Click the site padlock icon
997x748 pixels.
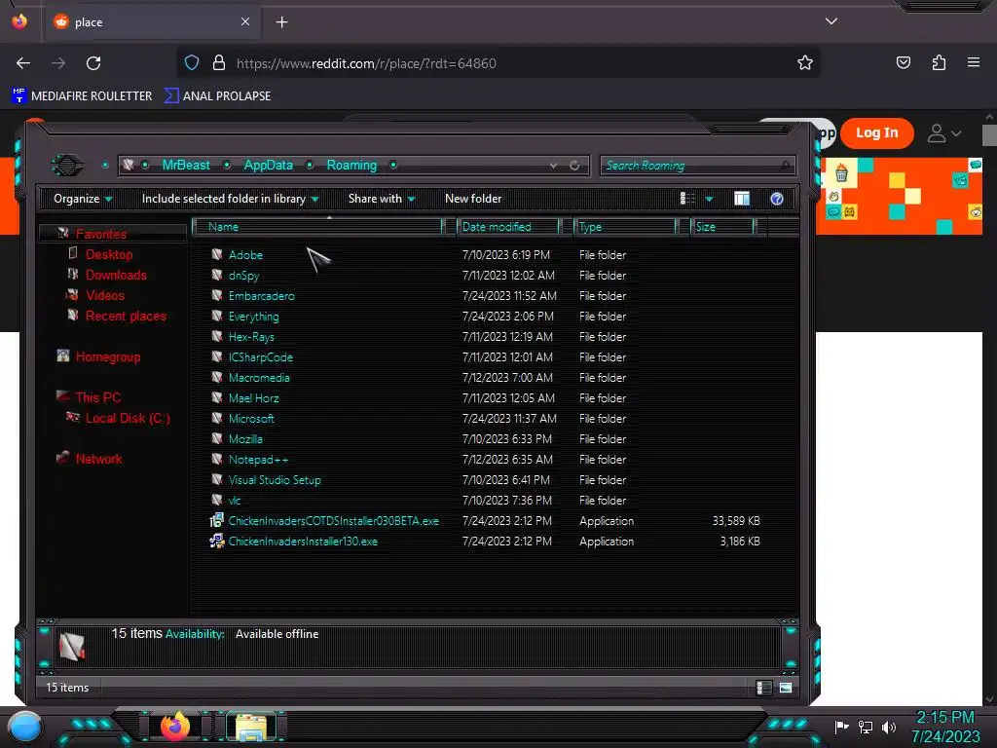pyautogui.click(x=219, y=62)
